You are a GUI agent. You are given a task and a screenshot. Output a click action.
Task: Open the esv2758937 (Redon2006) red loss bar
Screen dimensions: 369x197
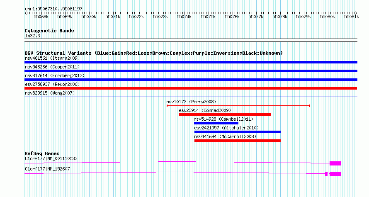(191, 88)
